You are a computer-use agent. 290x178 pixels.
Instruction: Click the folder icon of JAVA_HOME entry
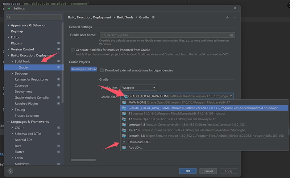coord(124,102)
